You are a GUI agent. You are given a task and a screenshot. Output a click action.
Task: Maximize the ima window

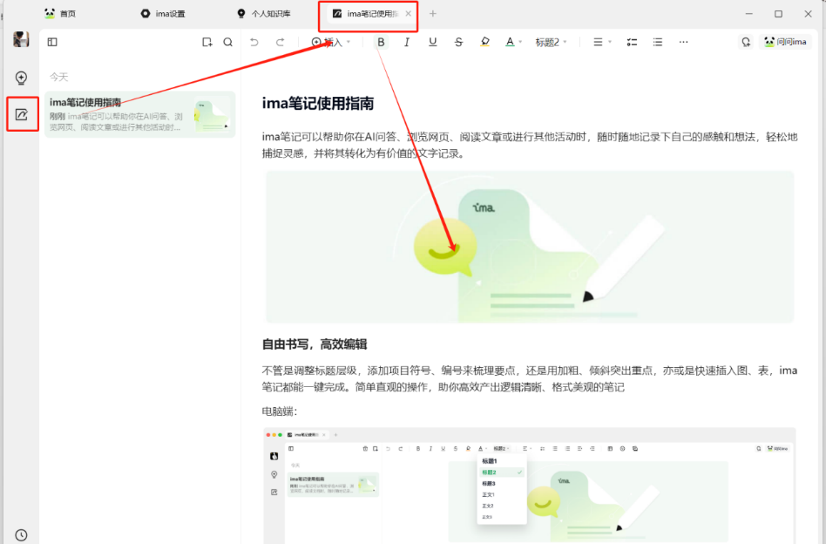tap(779, 14)
